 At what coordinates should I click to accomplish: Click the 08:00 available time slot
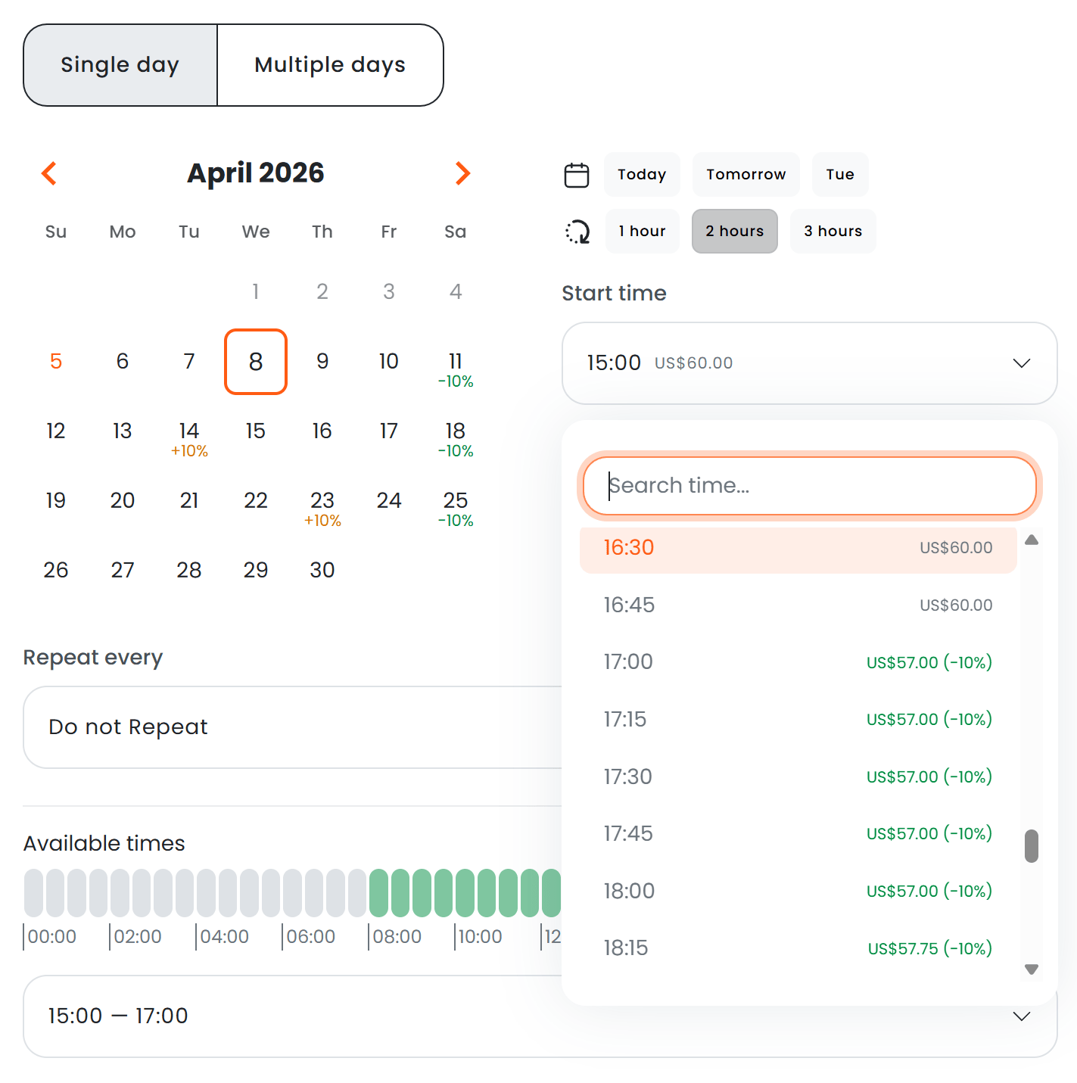click(378, 893)
